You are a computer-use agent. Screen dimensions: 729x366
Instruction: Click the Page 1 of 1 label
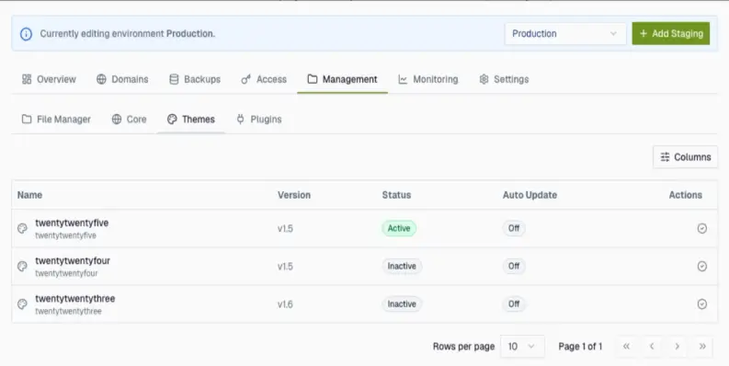click(580, 347)
